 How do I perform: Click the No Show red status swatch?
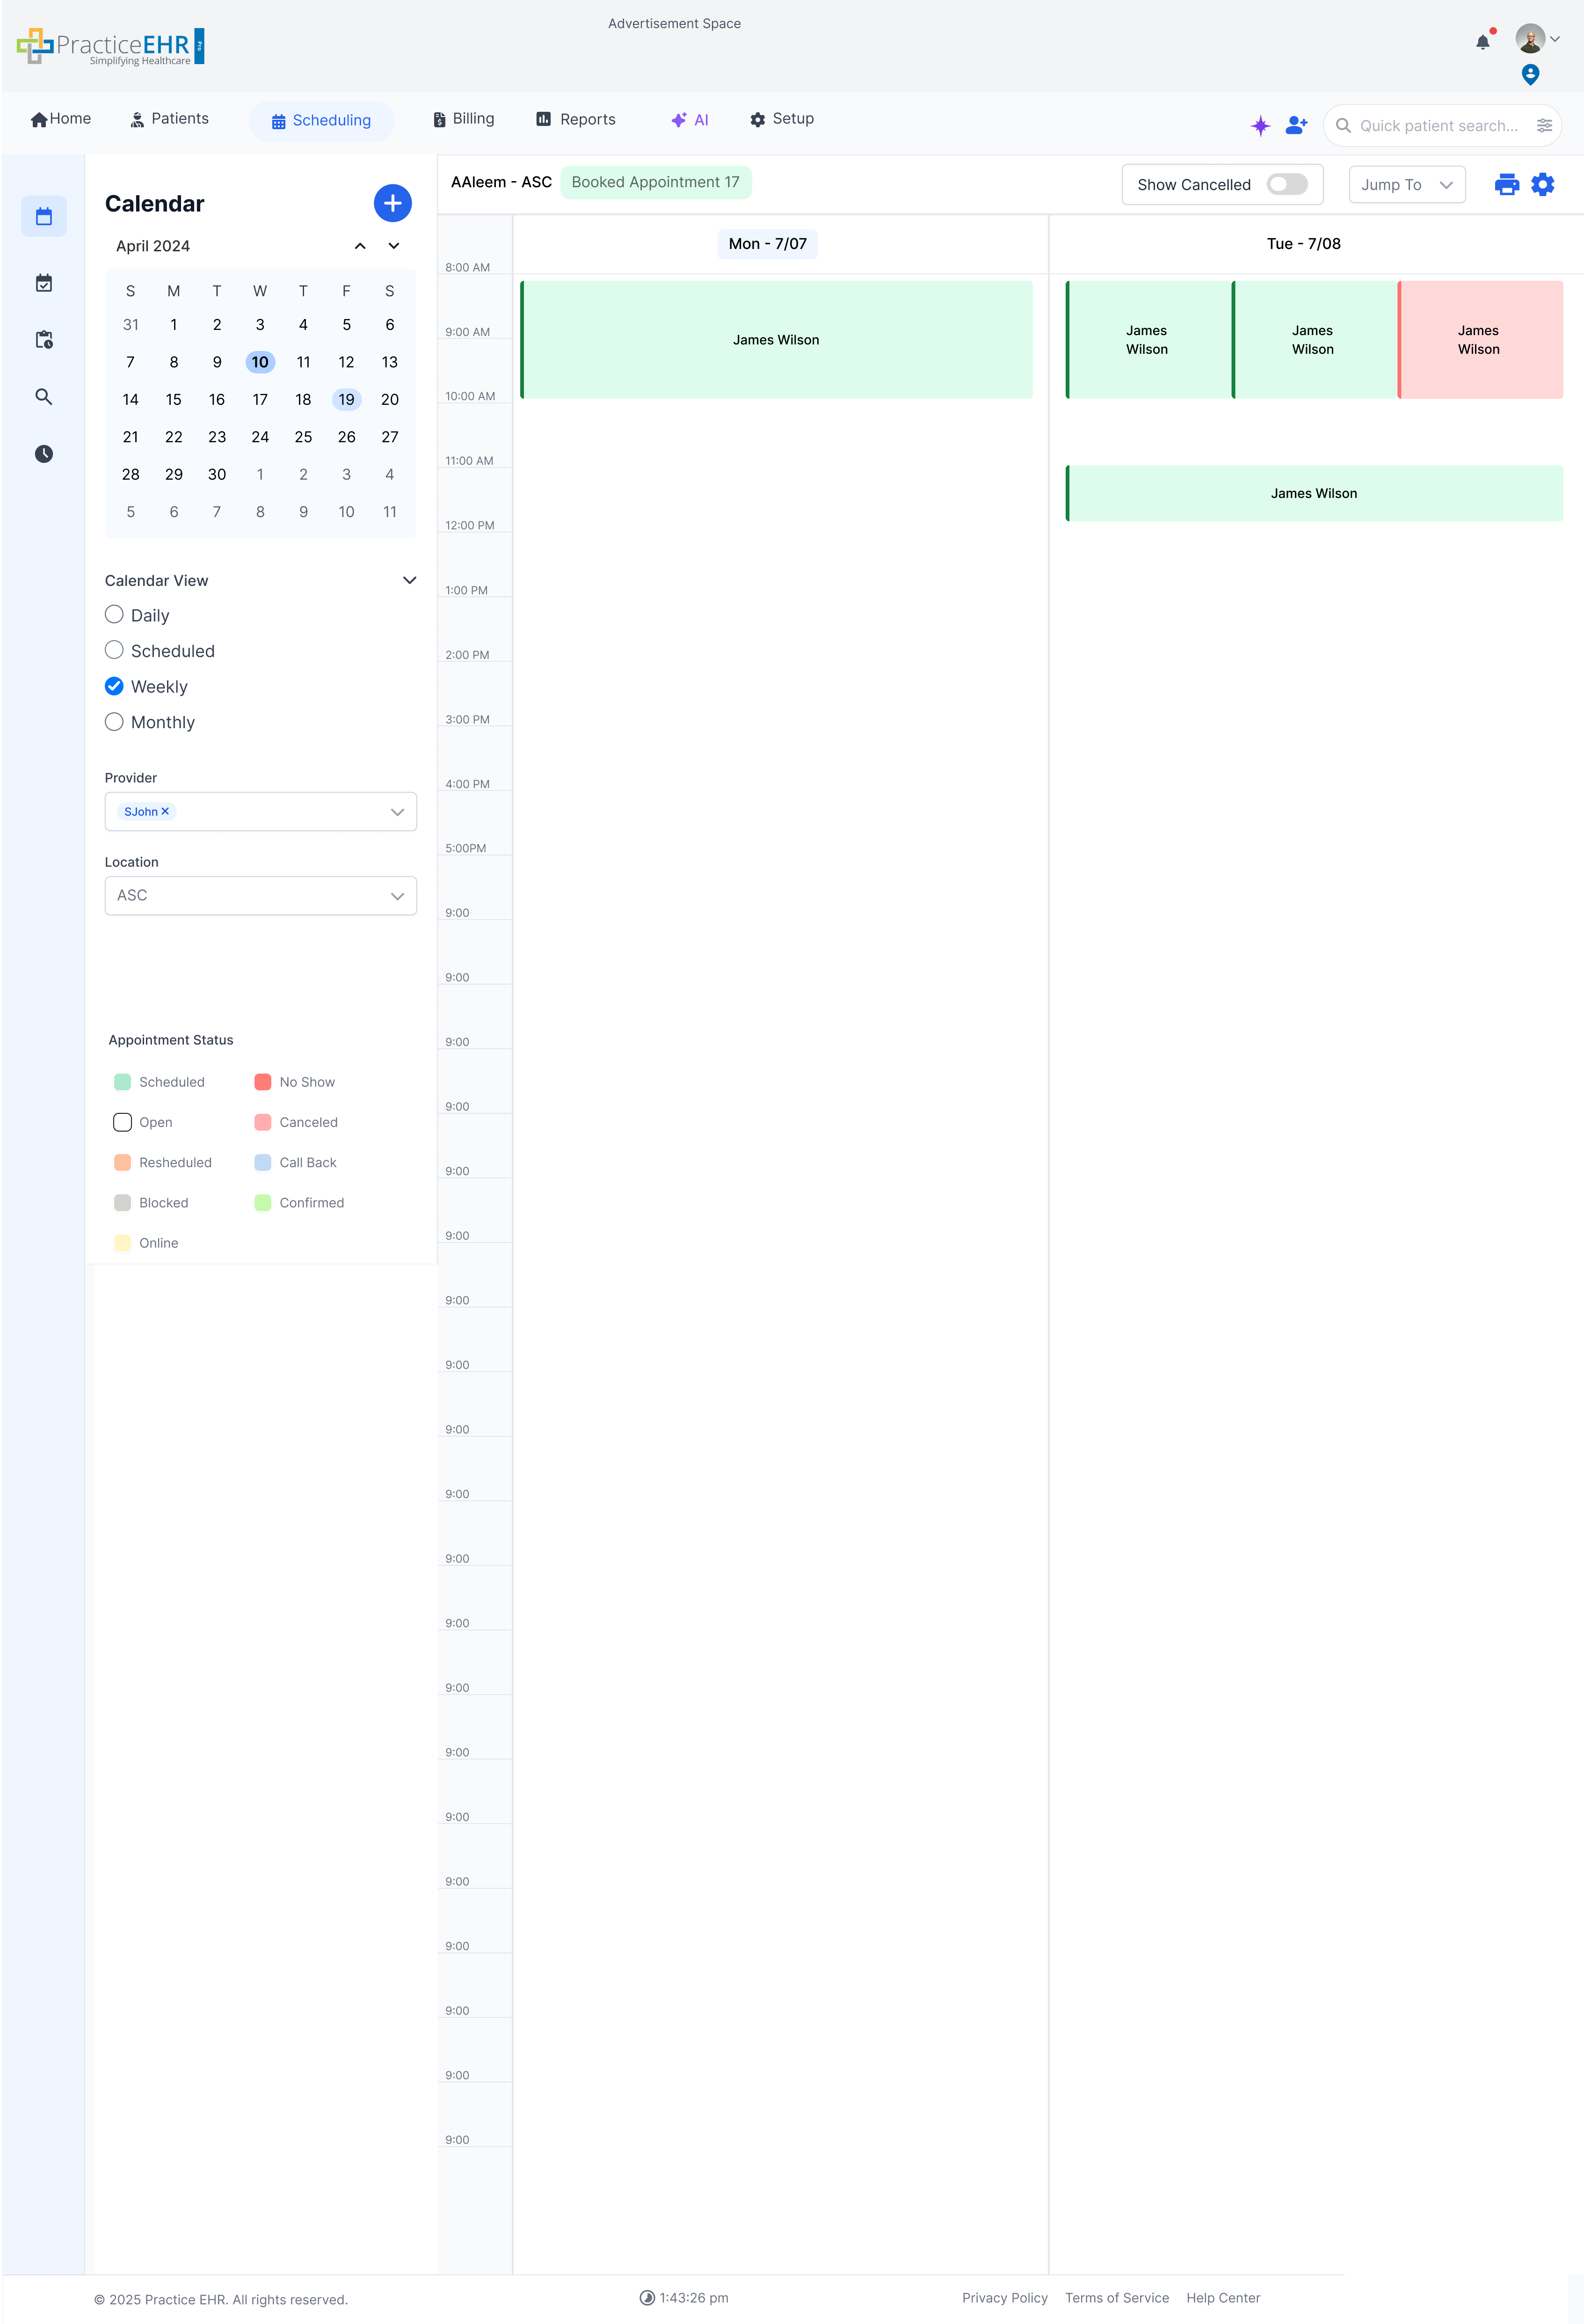(263, 1082)
